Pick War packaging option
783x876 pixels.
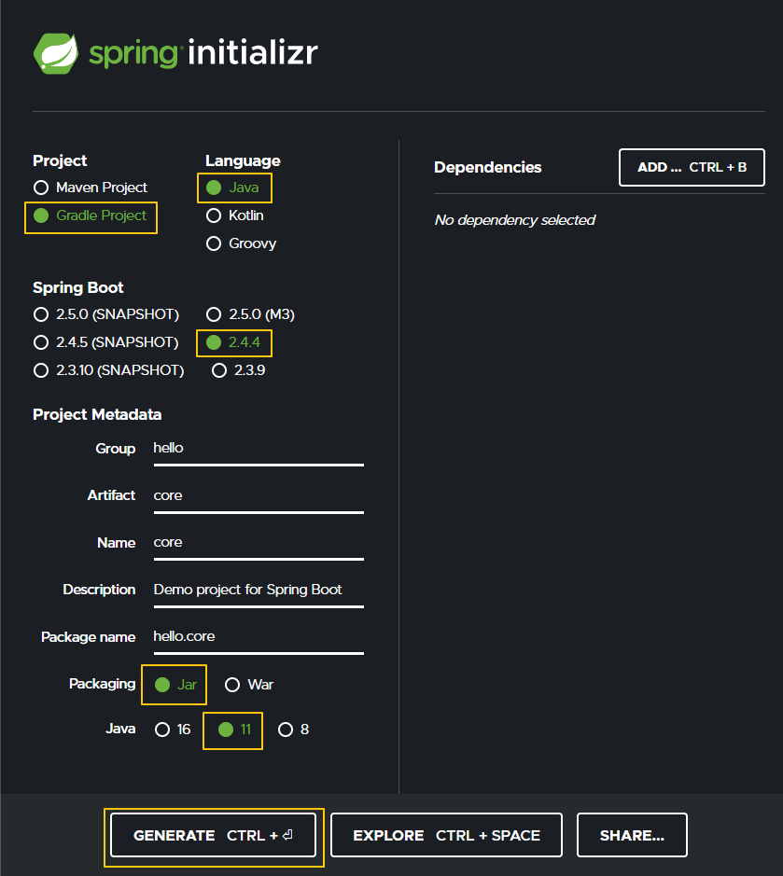pyautogui.click(x=249, y=685)
